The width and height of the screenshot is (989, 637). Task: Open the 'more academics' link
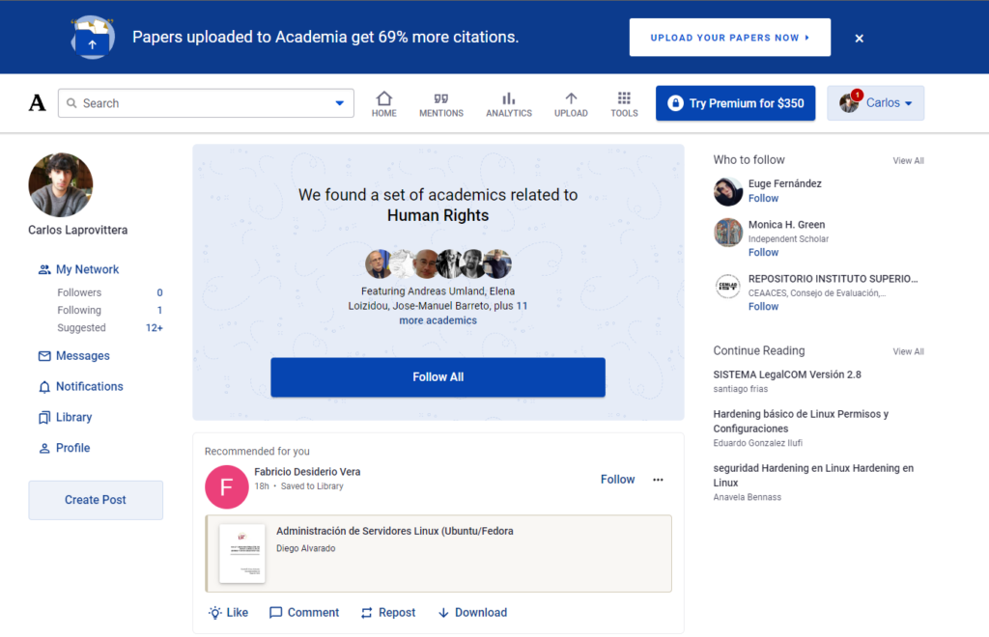438,320
